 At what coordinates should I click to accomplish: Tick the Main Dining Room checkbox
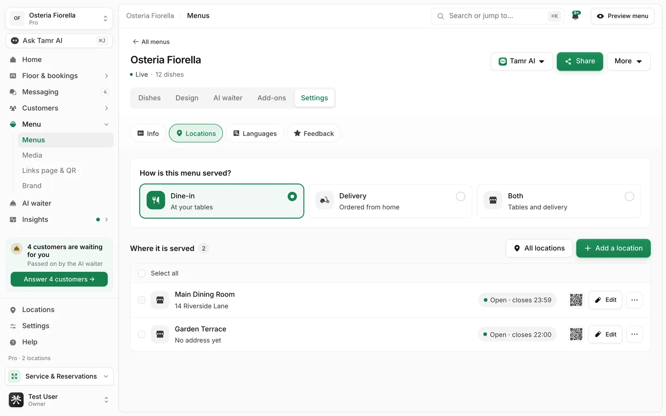click(x=142, y=300)
